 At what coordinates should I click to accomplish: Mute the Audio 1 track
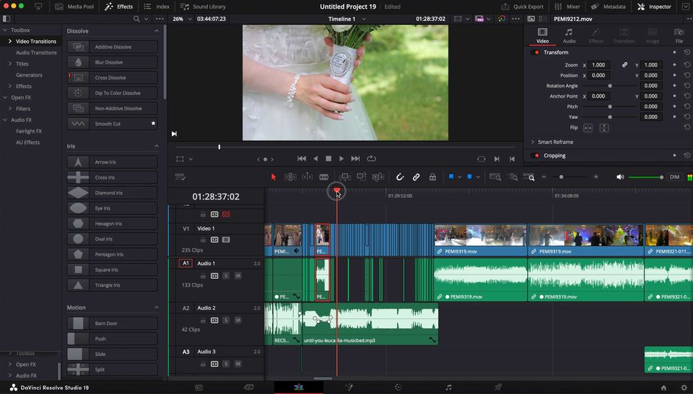pyautogui.click(x=238, y=276)
